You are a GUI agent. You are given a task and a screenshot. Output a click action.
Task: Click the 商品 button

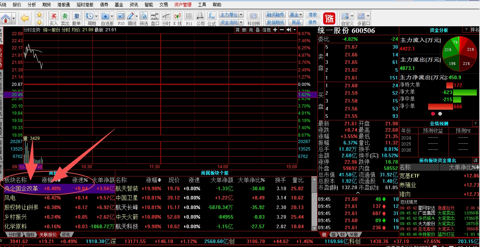coord(296,22)
